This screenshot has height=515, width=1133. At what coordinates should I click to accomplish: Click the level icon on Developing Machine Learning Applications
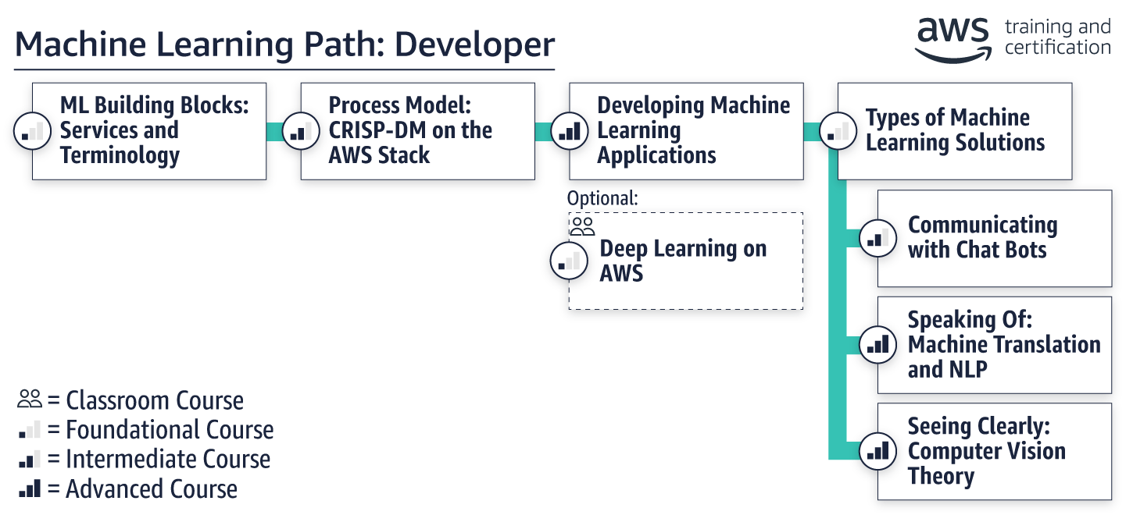[570, 131]
